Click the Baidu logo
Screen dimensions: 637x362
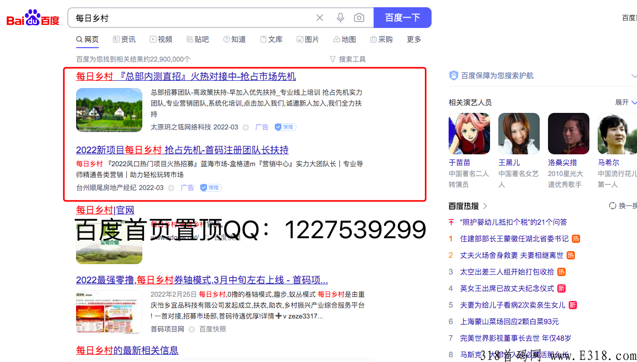tap(33, 18)
